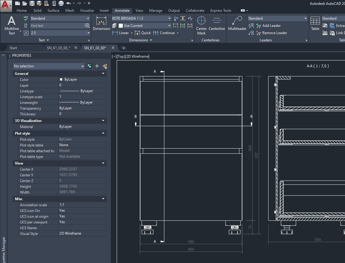Collapse the General properties section

(103, 74)
